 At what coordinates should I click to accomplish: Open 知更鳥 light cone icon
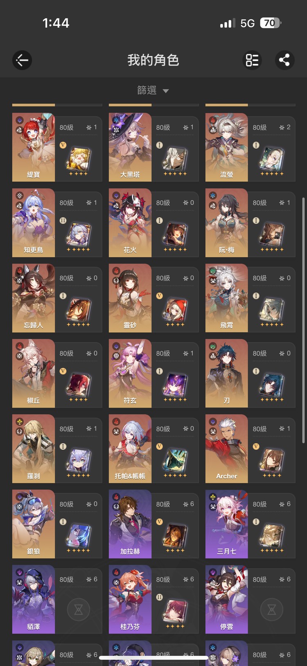tap(79, 234)
